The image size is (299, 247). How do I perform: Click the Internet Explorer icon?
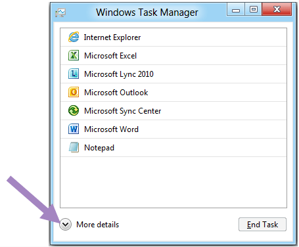click(x=74, y=37)
